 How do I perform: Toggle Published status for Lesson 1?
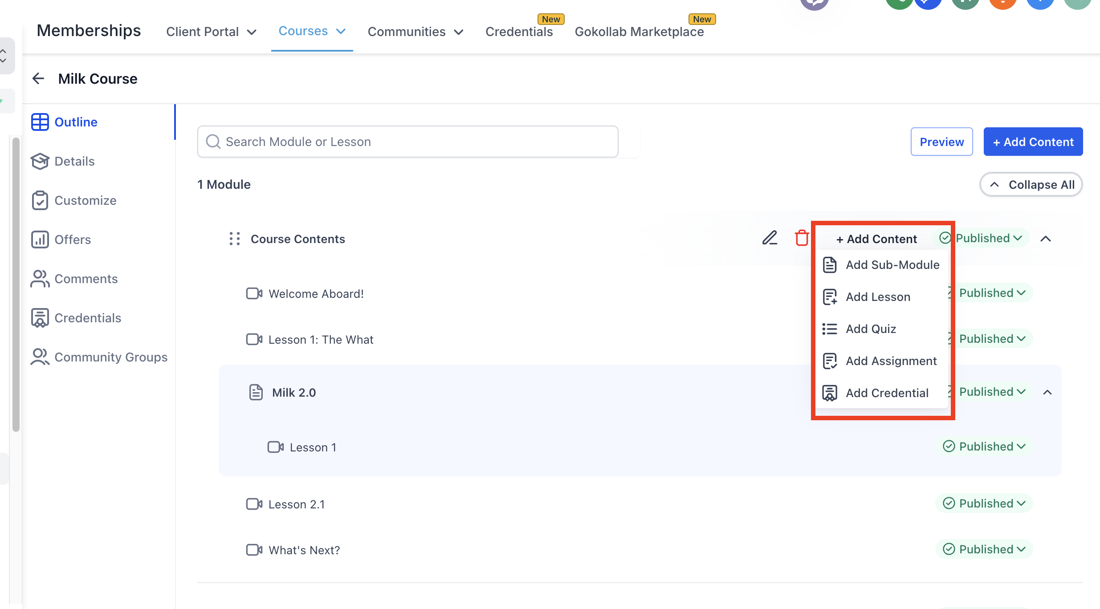(984, 447)
